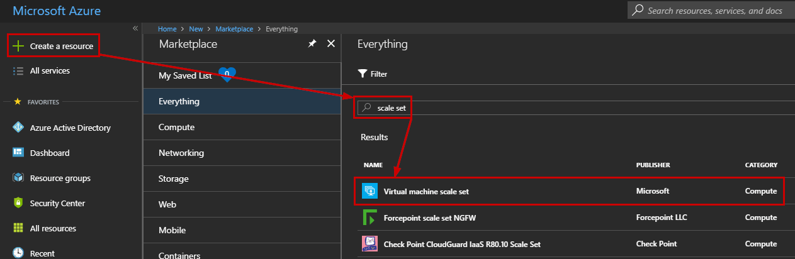Screen dimensions: 795x259
Task: Click the Marketplace breadcrumb link
Action: coord(234,29)
